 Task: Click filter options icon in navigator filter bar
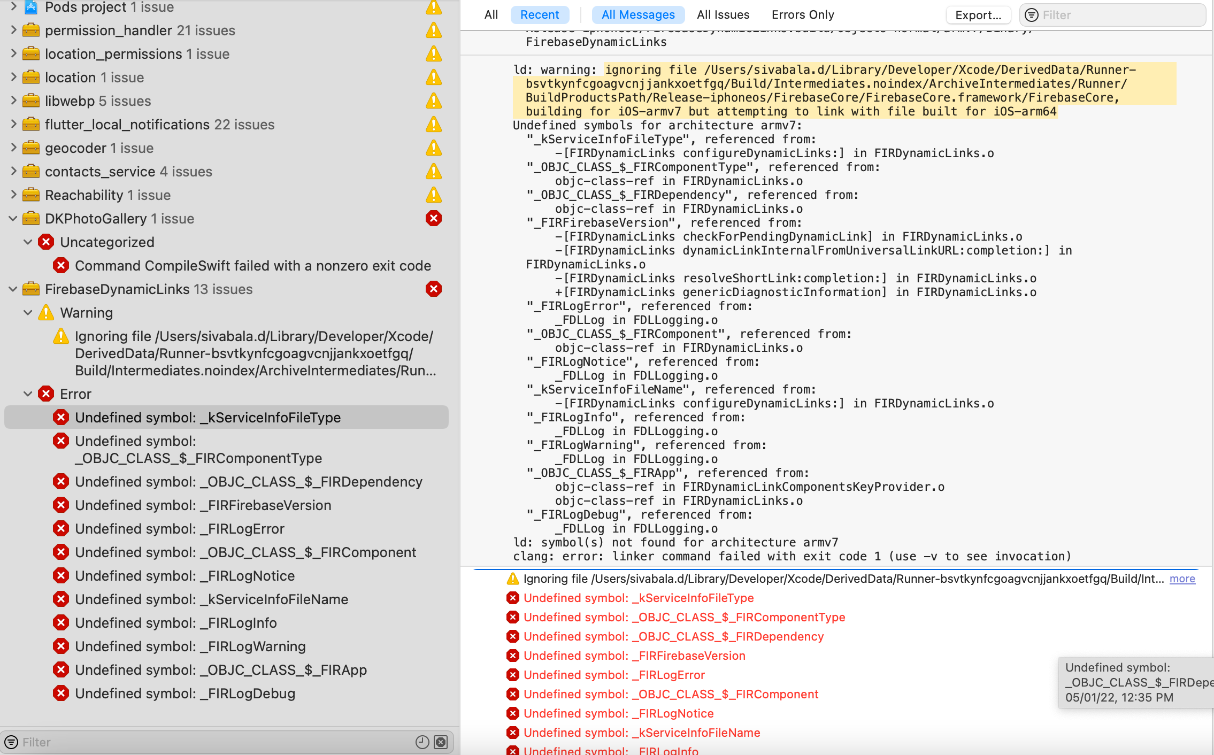[11, 742]
